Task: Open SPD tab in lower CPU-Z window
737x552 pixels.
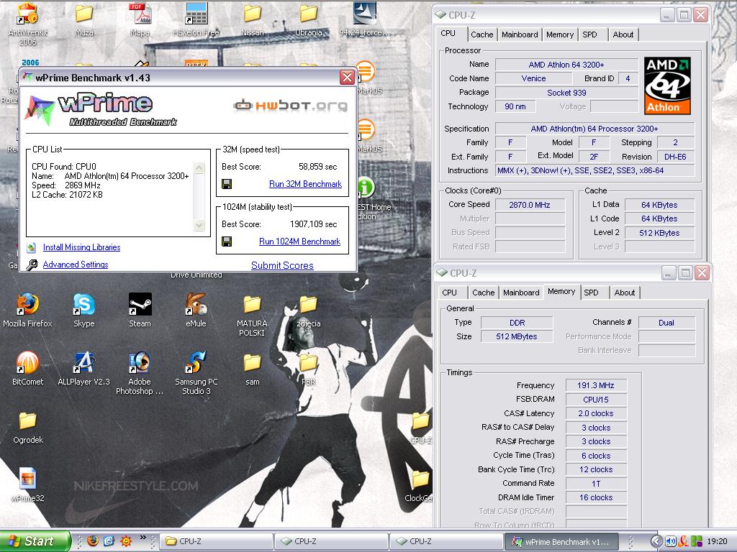Action: pyautogui.click(x=594, y=293)
